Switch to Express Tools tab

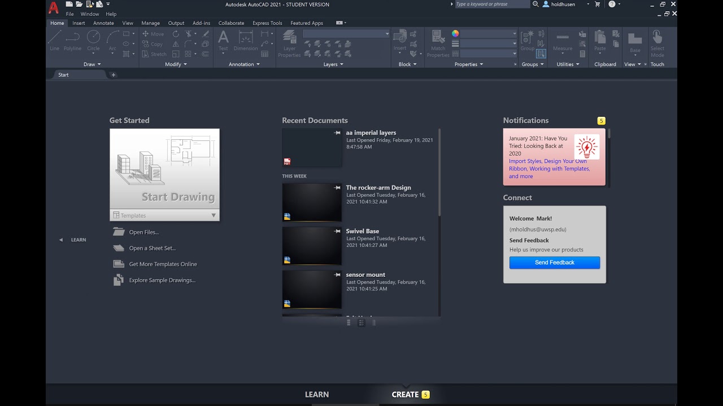click(267, 23)
